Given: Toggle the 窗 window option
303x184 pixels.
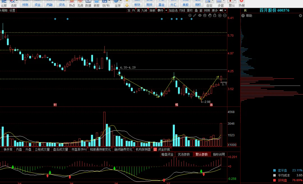Looking at the screenshot, I should click(x=201, y=10).
